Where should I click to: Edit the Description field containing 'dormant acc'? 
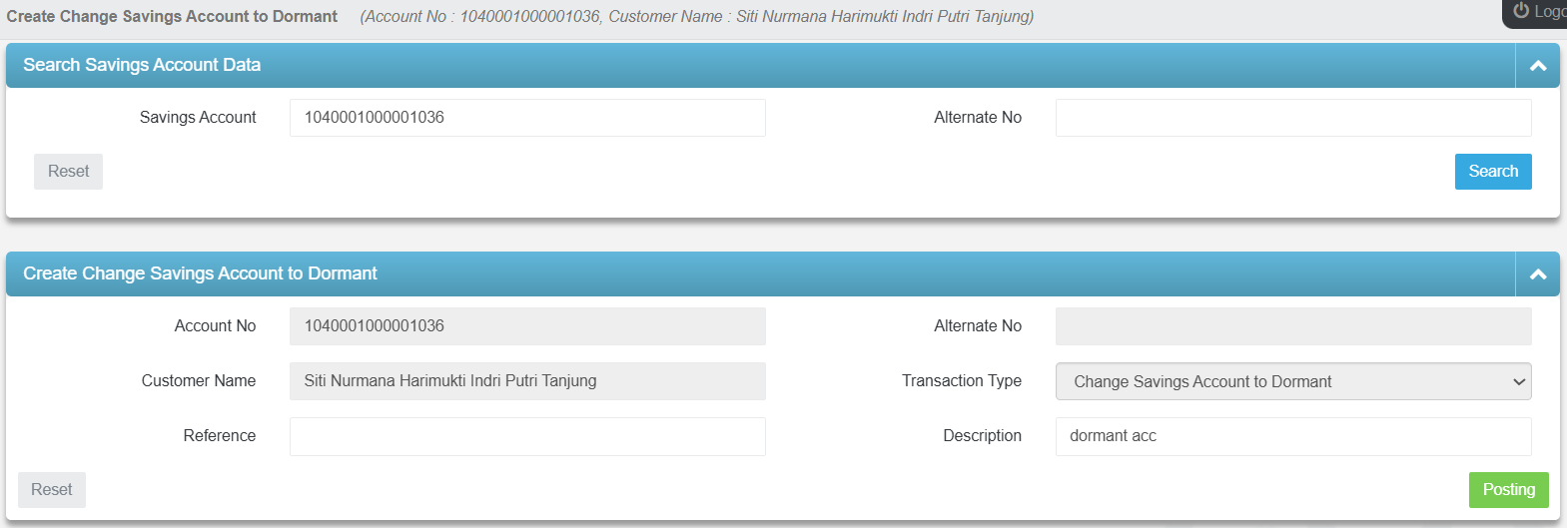point(1292,436)
